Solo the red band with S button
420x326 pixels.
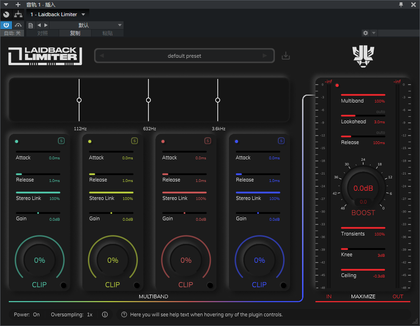tap(208, 141)
